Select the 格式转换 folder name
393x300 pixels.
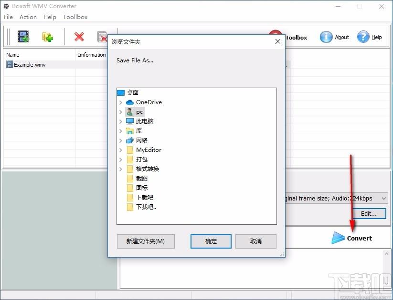coord(148,169)
